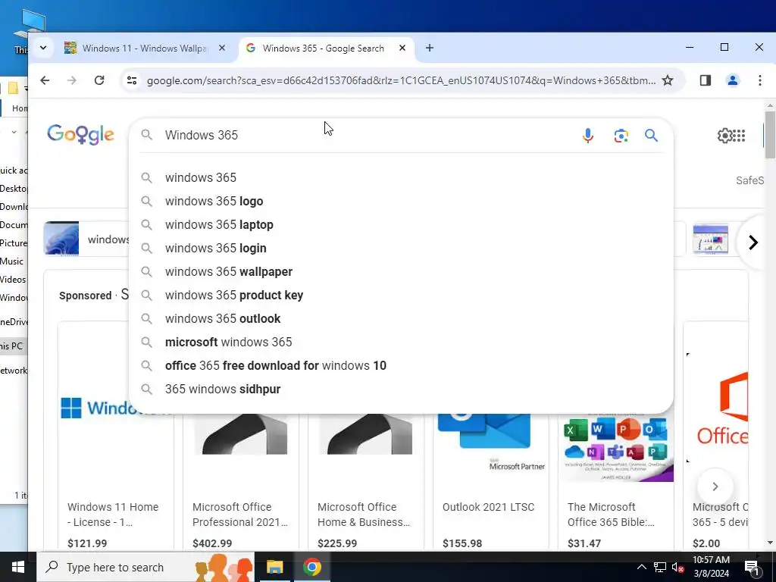Choose 'office 365 free download for windows 10'
Image resolution: width=776 pixels, height=582 pixels.
pos(401,366)
